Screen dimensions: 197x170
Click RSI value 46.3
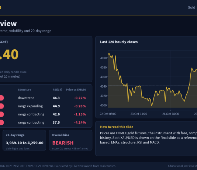(x=56, y=98)
